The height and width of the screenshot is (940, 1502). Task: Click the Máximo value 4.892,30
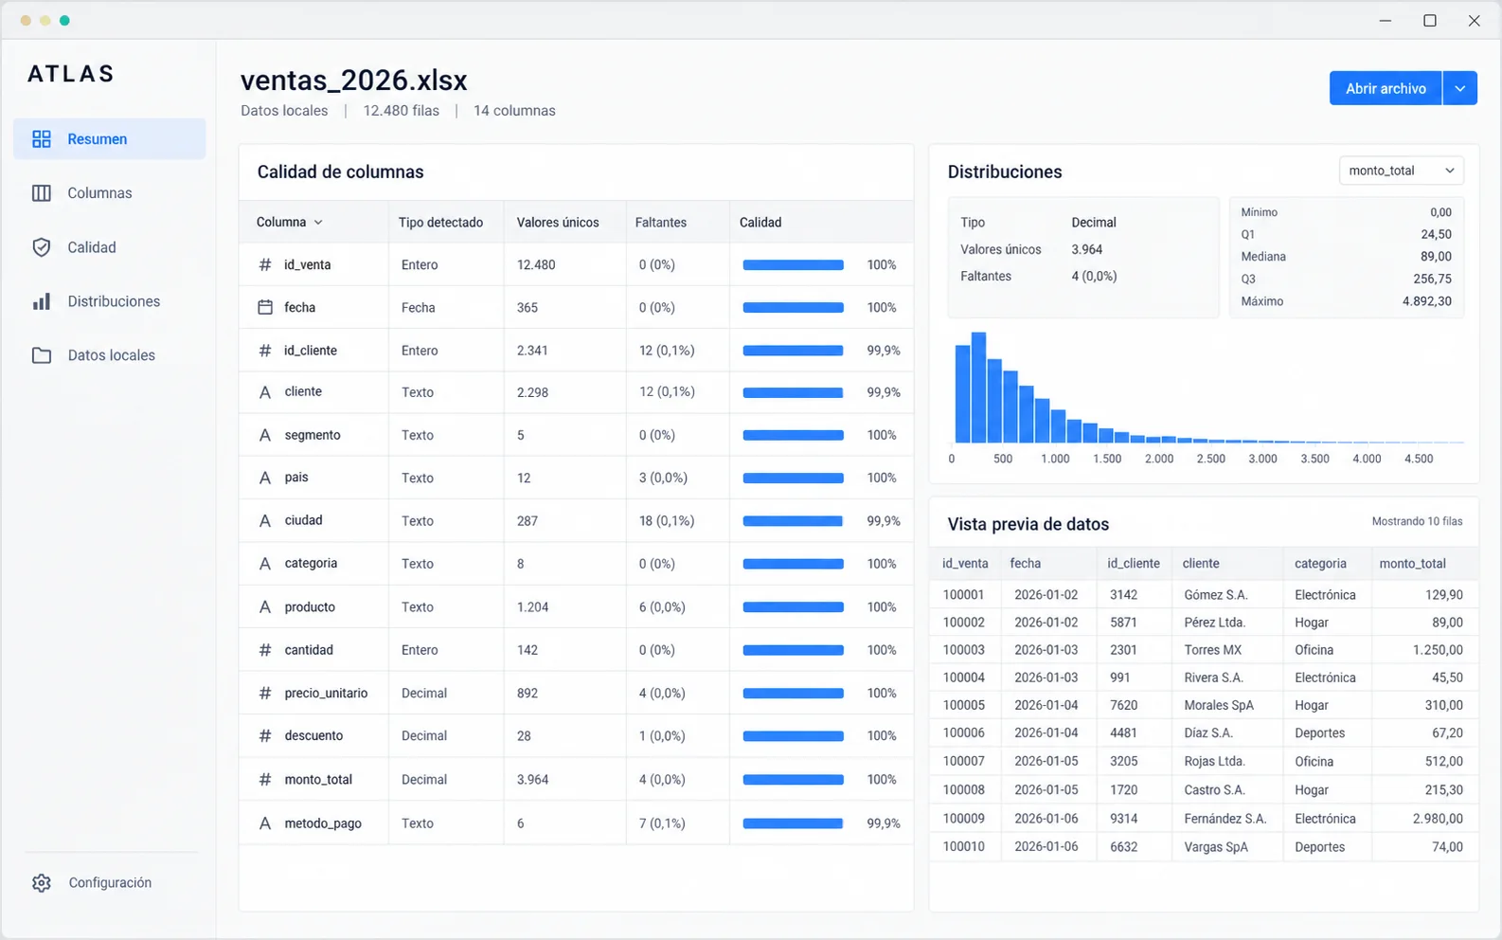[x=1427, y=301]
